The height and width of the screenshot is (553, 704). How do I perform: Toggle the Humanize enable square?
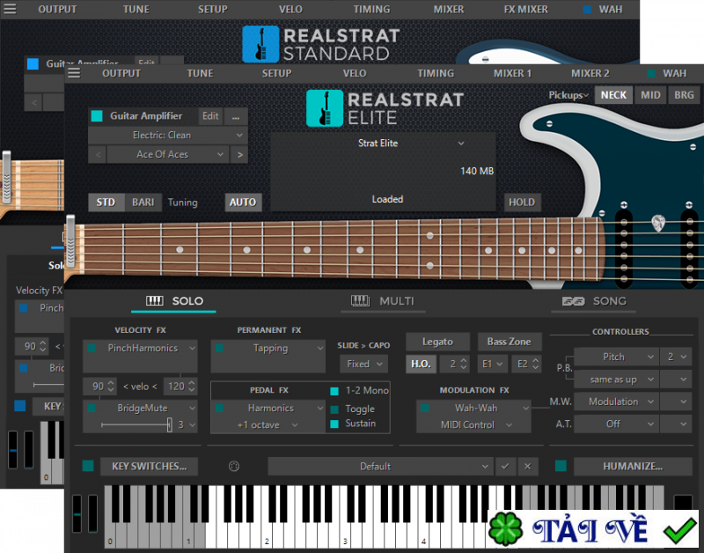point(561,466)
